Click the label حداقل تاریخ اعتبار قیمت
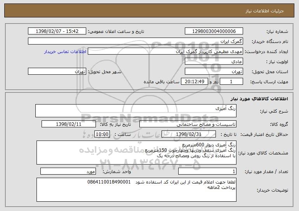Screen dimensions: 299x211 264,135
